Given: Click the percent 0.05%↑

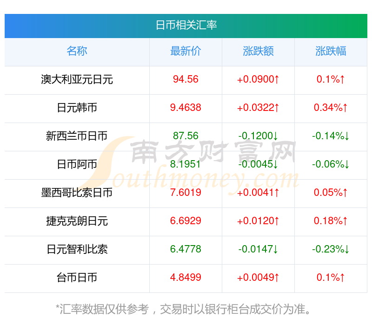Looking at the screenshot, I should pos(331,193).
